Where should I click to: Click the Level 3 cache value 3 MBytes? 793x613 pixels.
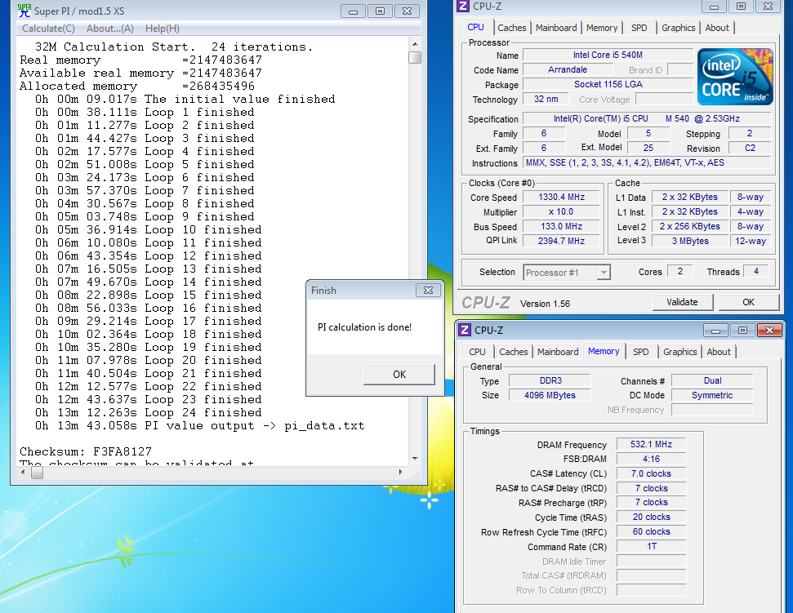(x=690, y=241)
